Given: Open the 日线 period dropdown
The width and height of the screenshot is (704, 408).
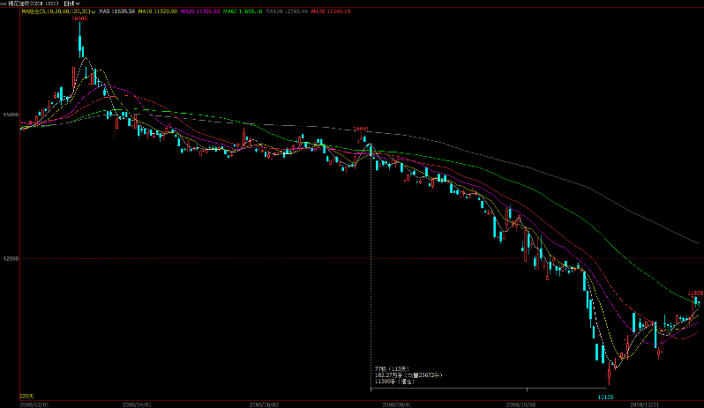Looking at the screenshot, I should 71,4.
